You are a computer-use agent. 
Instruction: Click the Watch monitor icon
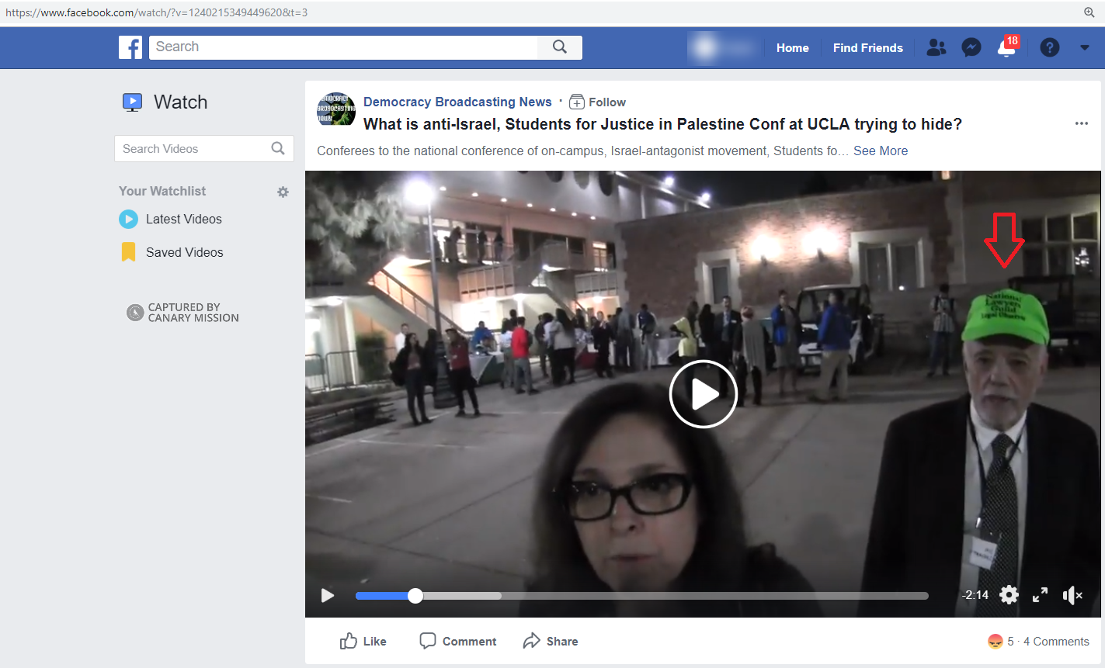133,102
